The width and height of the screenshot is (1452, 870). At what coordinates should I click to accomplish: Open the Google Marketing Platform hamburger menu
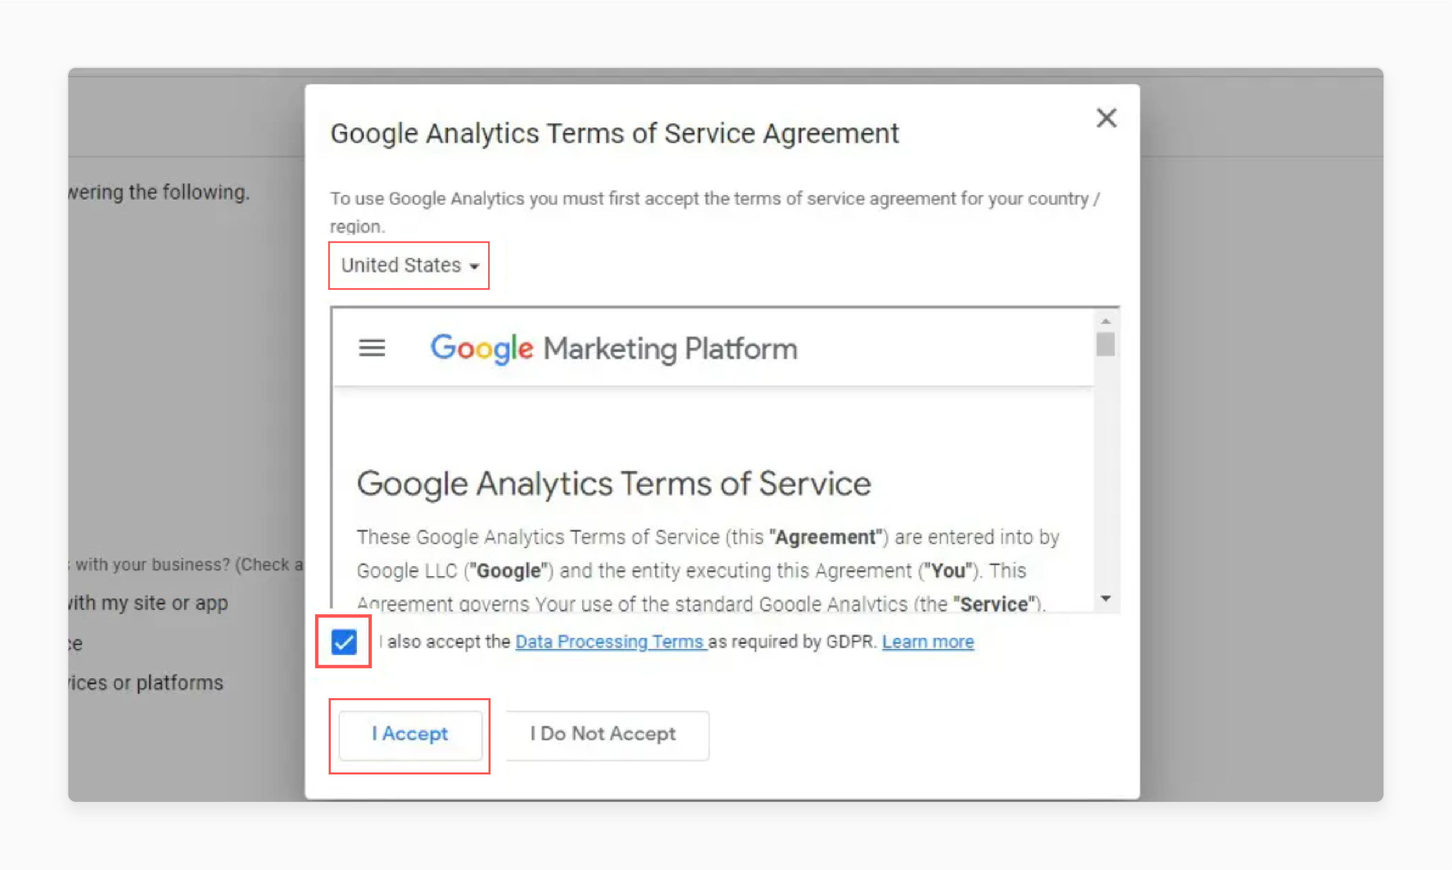tap(372, 348)
